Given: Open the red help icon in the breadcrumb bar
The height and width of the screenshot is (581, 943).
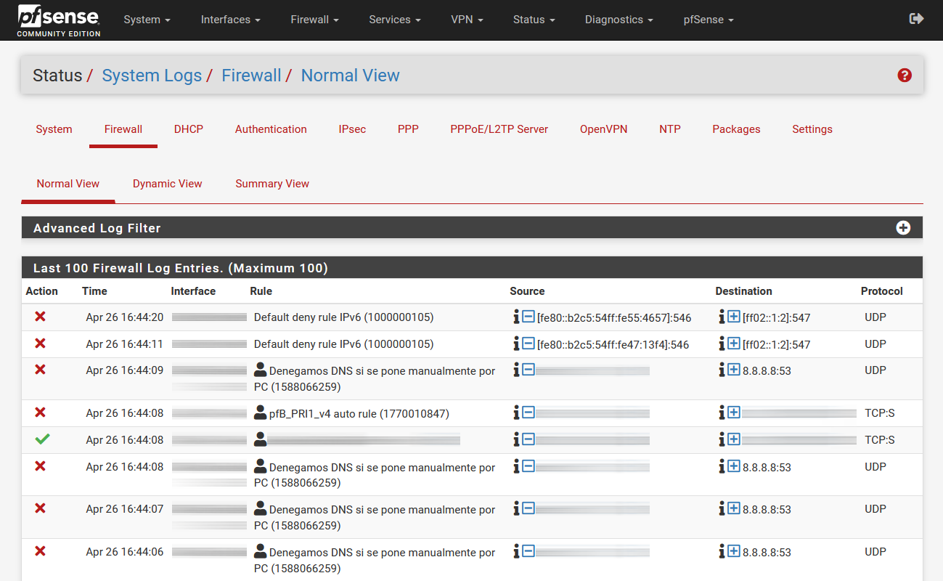Looking at the screenshot, I should 905,75.
